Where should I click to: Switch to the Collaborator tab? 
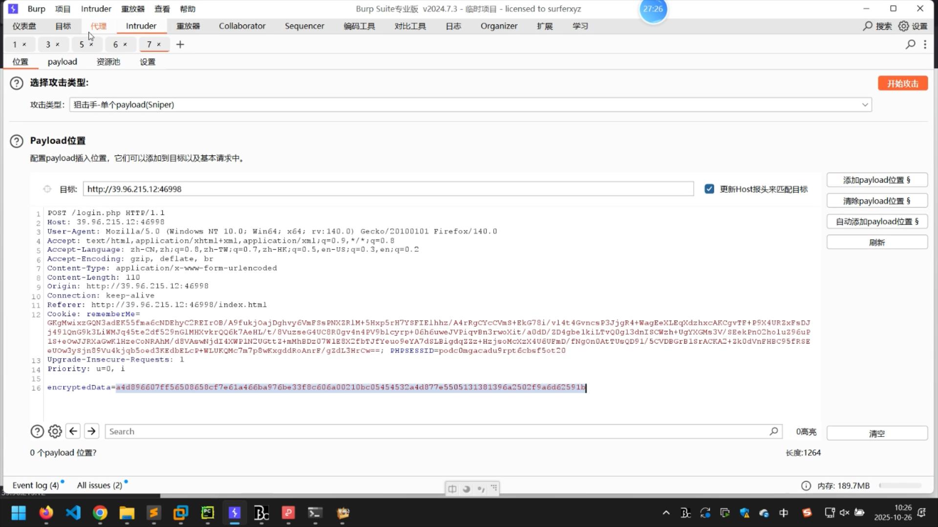click(242, 26)
